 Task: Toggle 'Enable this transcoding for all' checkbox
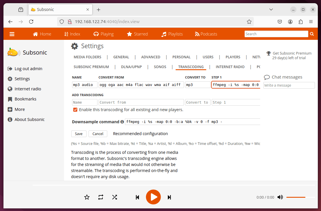[x=75, y=110]
